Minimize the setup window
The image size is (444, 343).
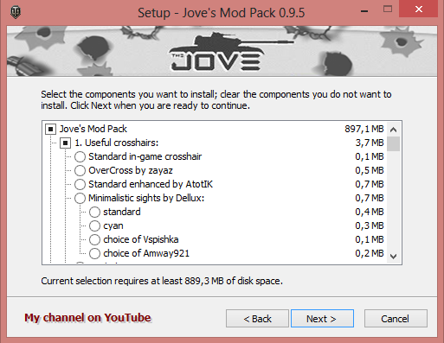(x=364, y=11)
